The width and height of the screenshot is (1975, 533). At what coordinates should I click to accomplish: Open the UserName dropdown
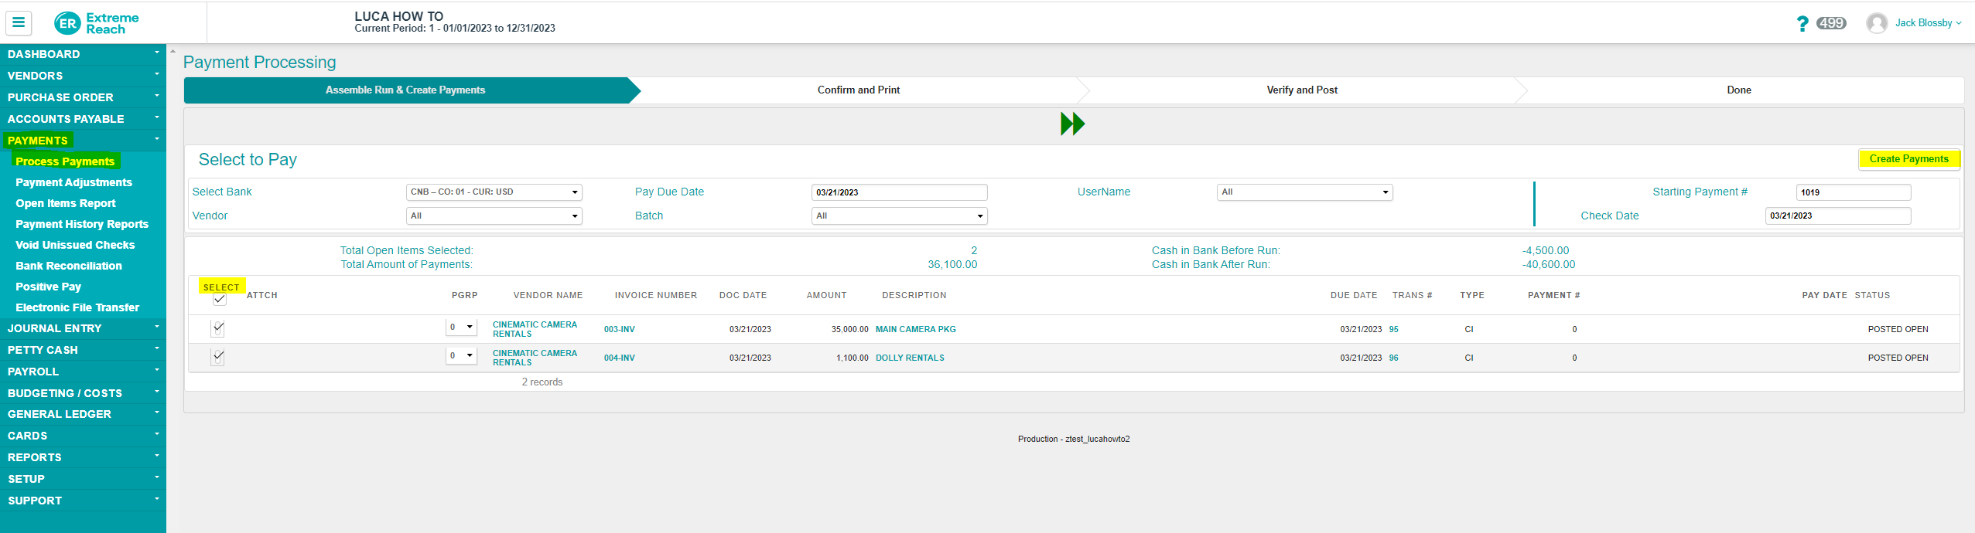tap(1304, 192)
